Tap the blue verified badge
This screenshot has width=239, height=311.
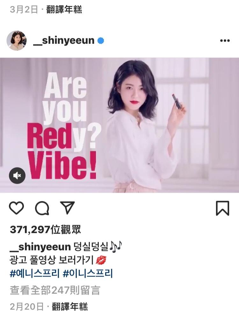pos(101,41)
